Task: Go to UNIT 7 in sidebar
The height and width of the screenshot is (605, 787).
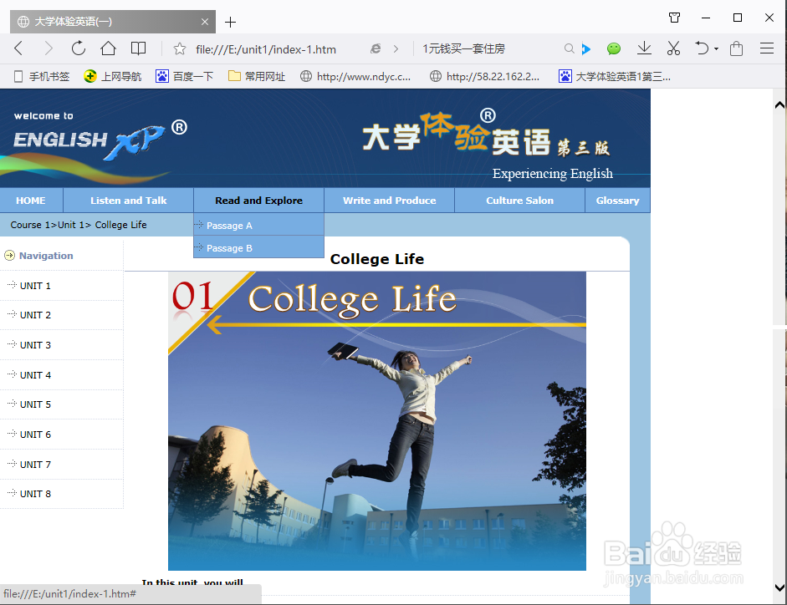Action: point(35,465)
